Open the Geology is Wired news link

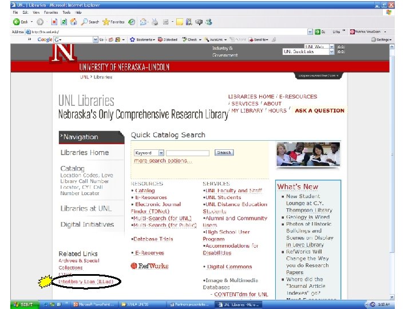308,217
